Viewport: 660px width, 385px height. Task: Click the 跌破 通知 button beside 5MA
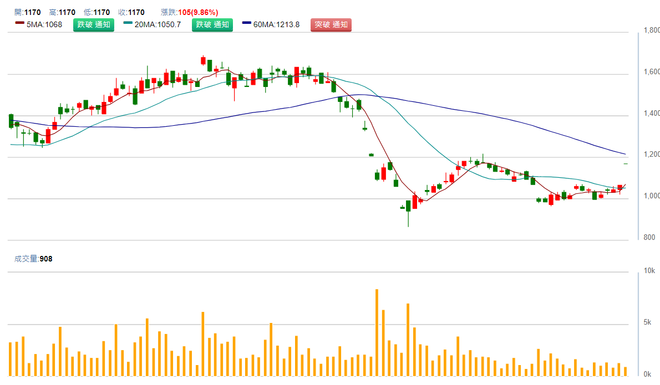[x=93, y=24]
